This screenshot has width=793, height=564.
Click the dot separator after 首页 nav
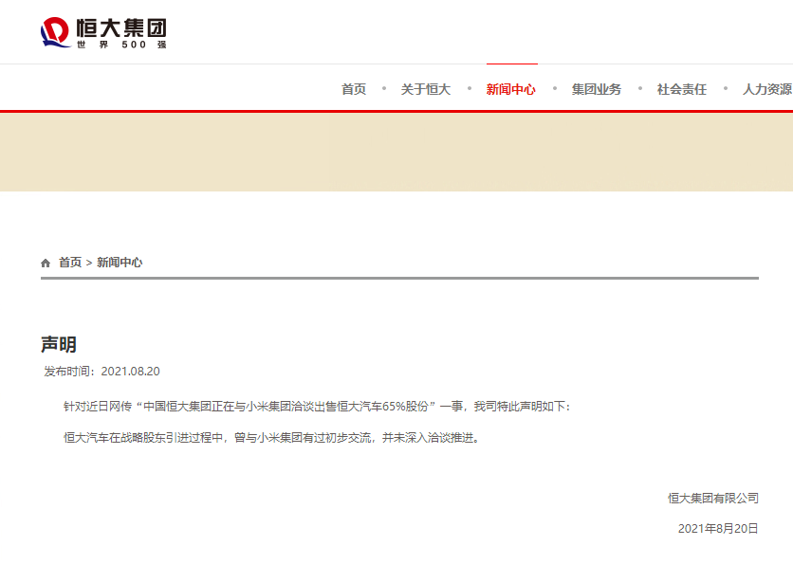point(384,88)
